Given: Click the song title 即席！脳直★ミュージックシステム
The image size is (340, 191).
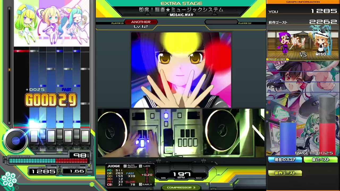Looking at the screenshot, I should pos(181,10).
